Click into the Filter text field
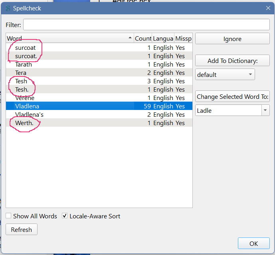 coord(146,25)
